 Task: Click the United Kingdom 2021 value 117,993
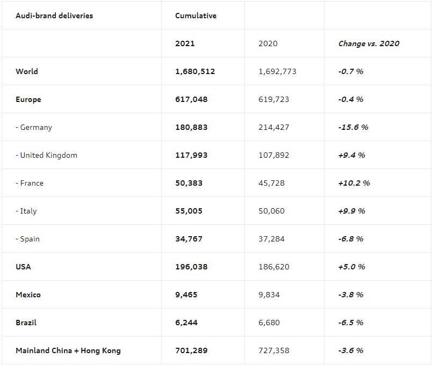pos(191,155)
